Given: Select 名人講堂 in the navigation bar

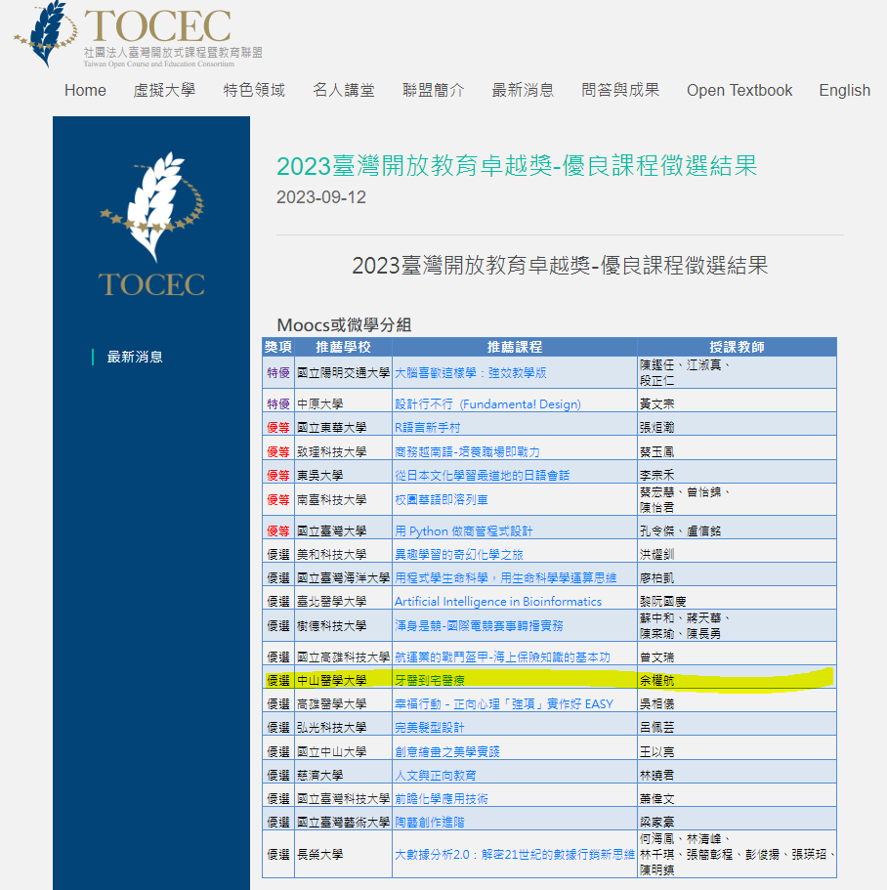Looking at the screenshot, I should [344, 90].
